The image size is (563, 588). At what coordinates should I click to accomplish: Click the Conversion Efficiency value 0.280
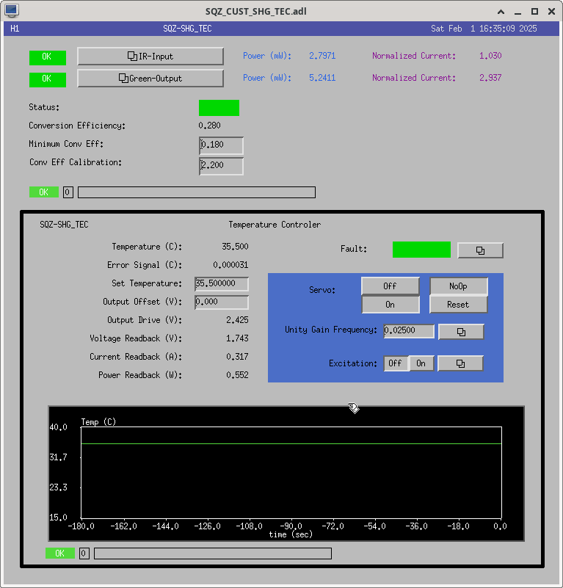click(210, 126)
